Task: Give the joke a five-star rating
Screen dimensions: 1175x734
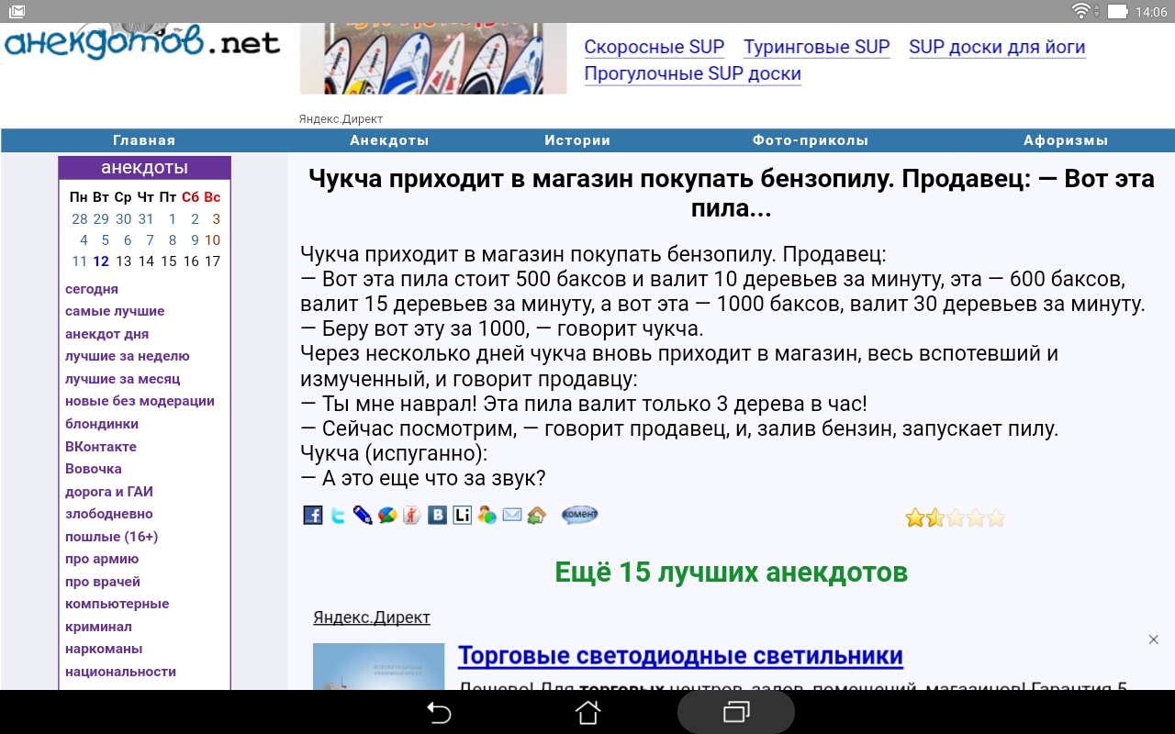Action: point(994,517)
